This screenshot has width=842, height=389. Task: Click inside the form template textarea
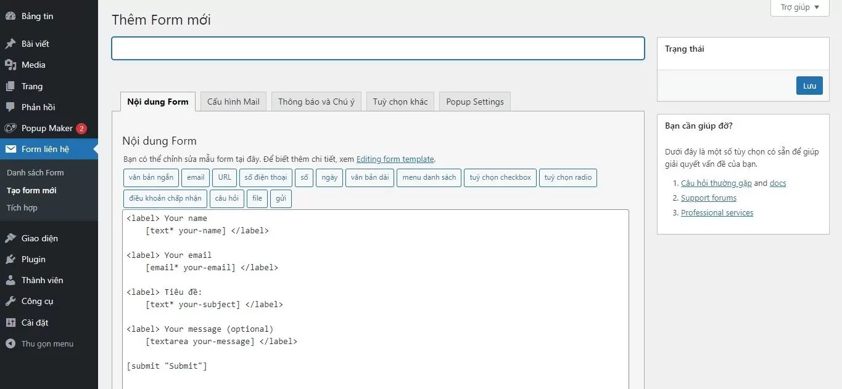[376, 299]
